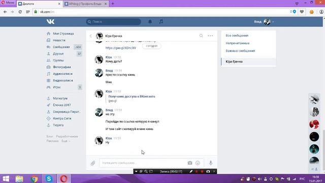Click the paperclip attach icon
This screenshot has width=325, height=183.
[93, 163]
